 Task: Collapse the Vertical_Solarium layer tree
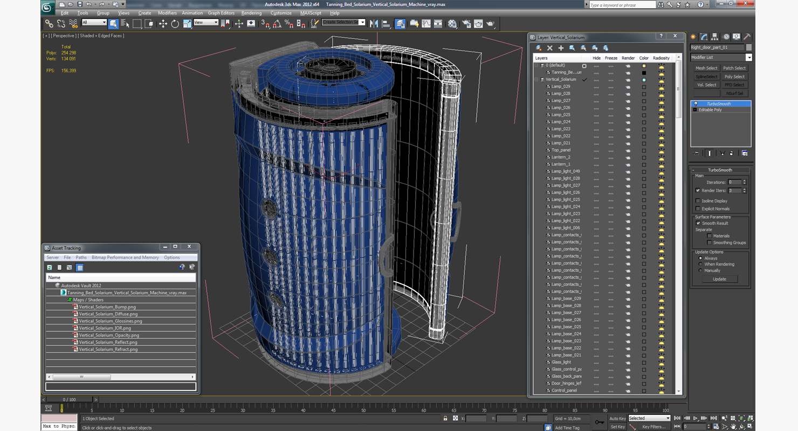click(537, 79)
